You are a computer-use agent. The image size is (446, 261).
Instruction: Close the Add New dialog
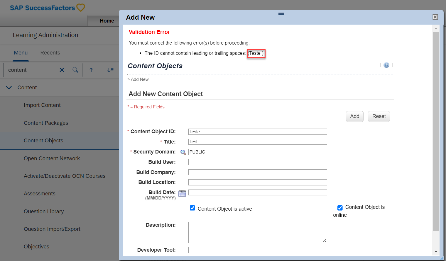point(435,17)
